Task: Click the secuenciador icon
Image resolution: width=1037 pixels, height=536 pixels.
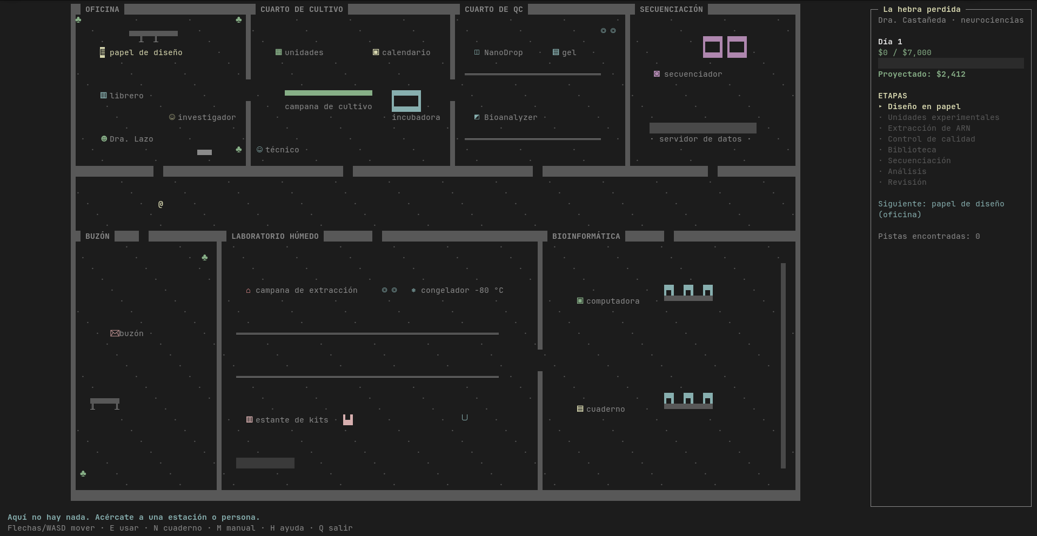Action: click(x=657, y=74)
